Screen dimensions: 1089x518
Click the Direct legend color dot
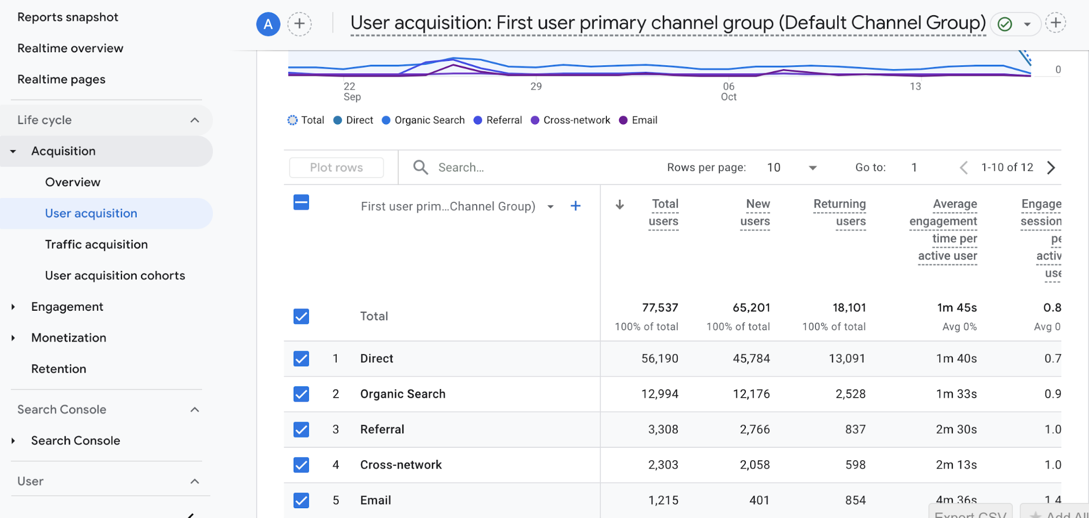pos(338,120)
